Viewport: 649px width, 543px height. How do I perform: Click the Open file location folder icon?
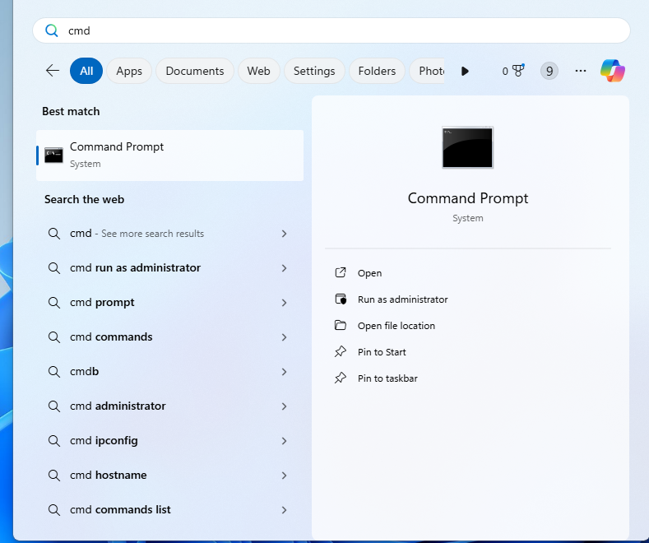[341, 325]
